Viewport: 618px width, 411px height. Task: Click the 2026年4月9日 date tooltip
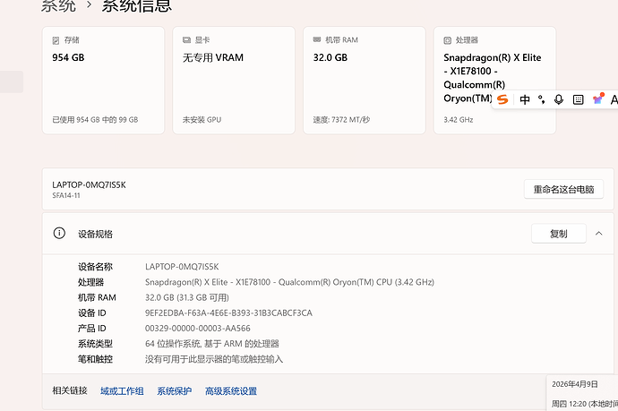click(575, 384)
